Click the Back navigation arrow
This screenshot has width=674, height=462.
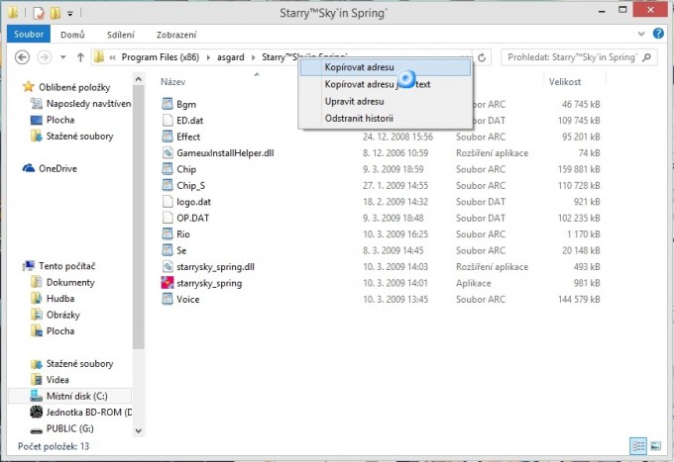coord(22,57)
